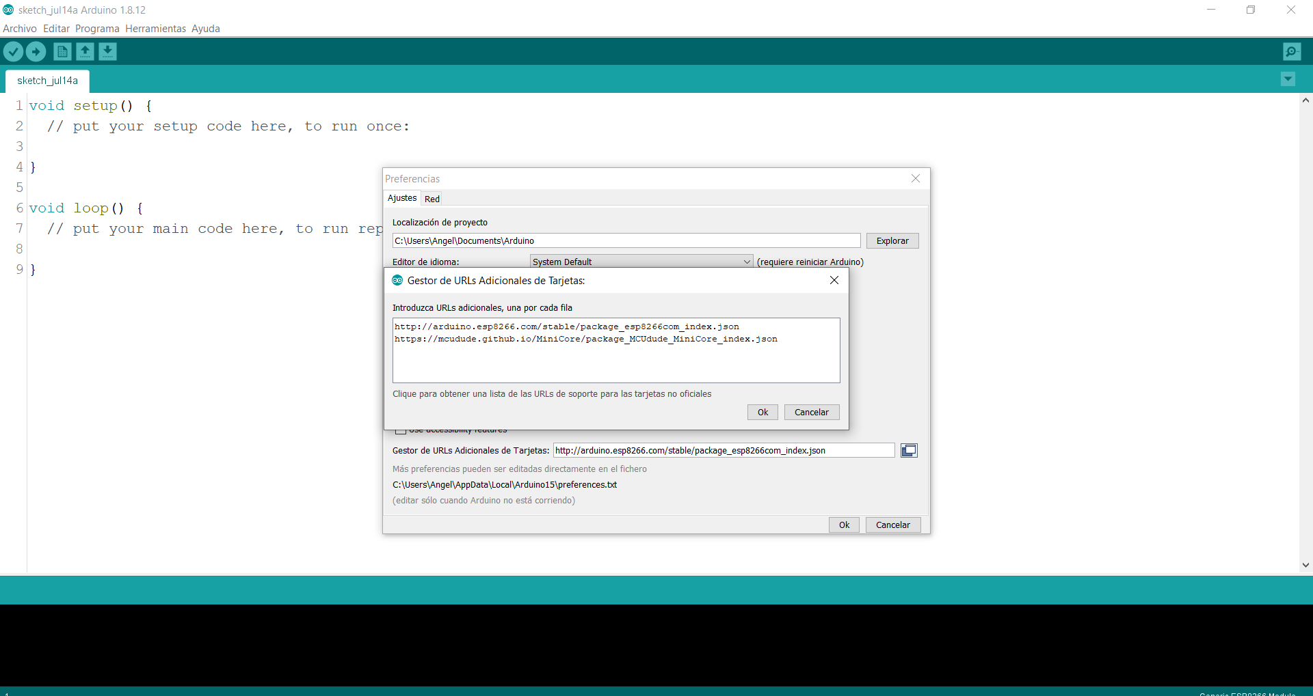Save the sketch with the down-arrow icon
This screenshot has width=1313, height=696.
(107, 51)
